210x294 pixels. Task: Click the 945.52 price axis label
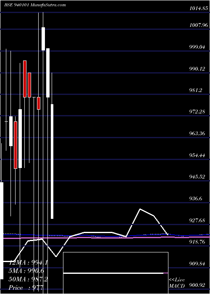pos(197,177)
